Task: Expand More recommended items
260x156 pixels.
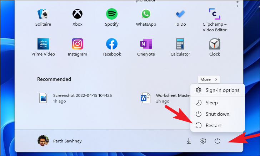Action: click(x=209, y=79)
